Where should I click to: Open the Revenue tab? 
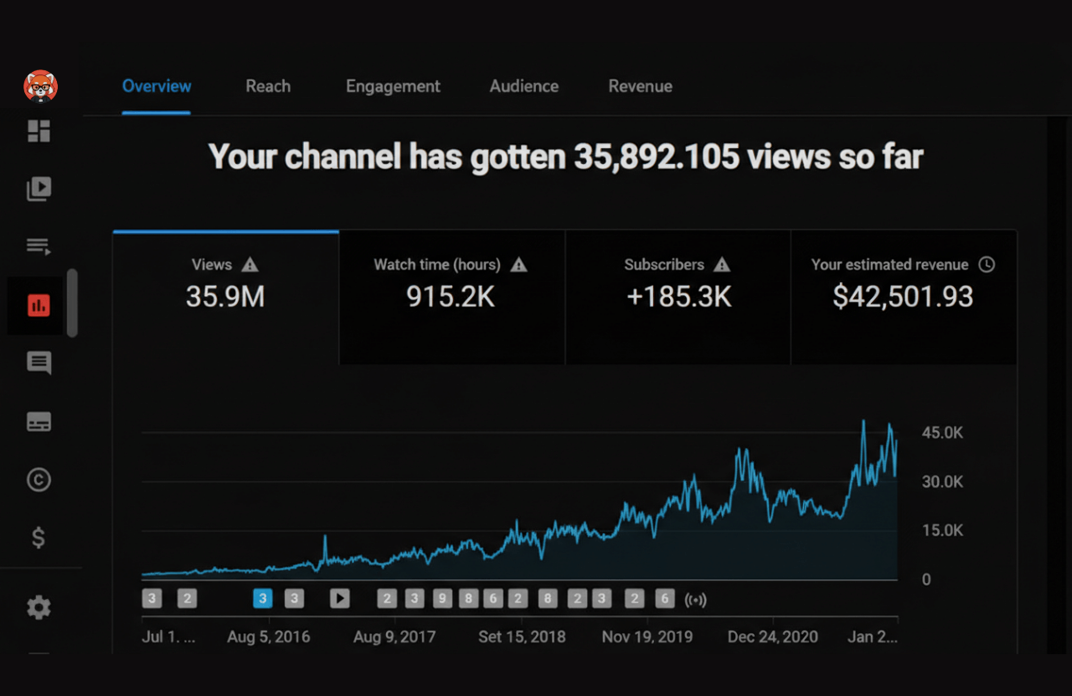tap(640, 86)
